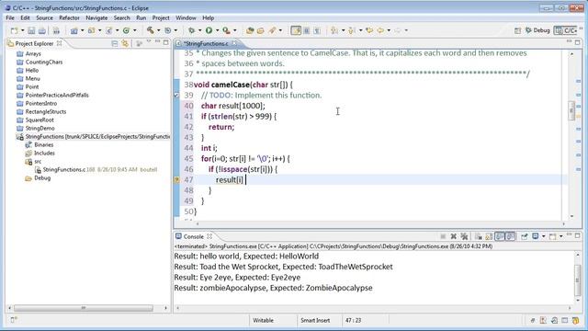The width and height of the screenshot is (588, 331).
Task: Open the File menu
Action: click(x=10, y=17)
